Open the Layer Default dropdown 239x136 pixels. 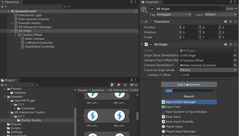click(220, 14)
